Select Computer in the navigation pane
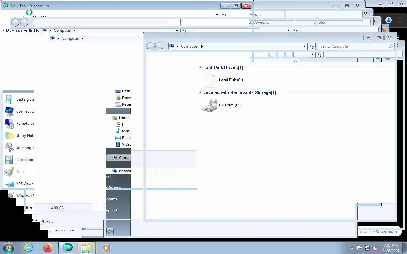The height and width of the screenshot is (254, 407). click(121, 158)
